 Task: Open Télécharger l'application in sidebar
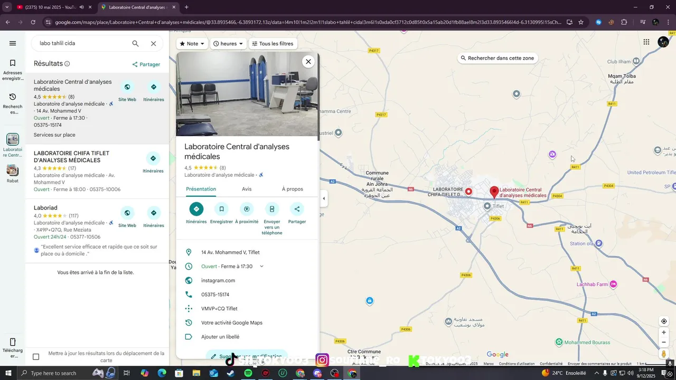tap(13, 347)
